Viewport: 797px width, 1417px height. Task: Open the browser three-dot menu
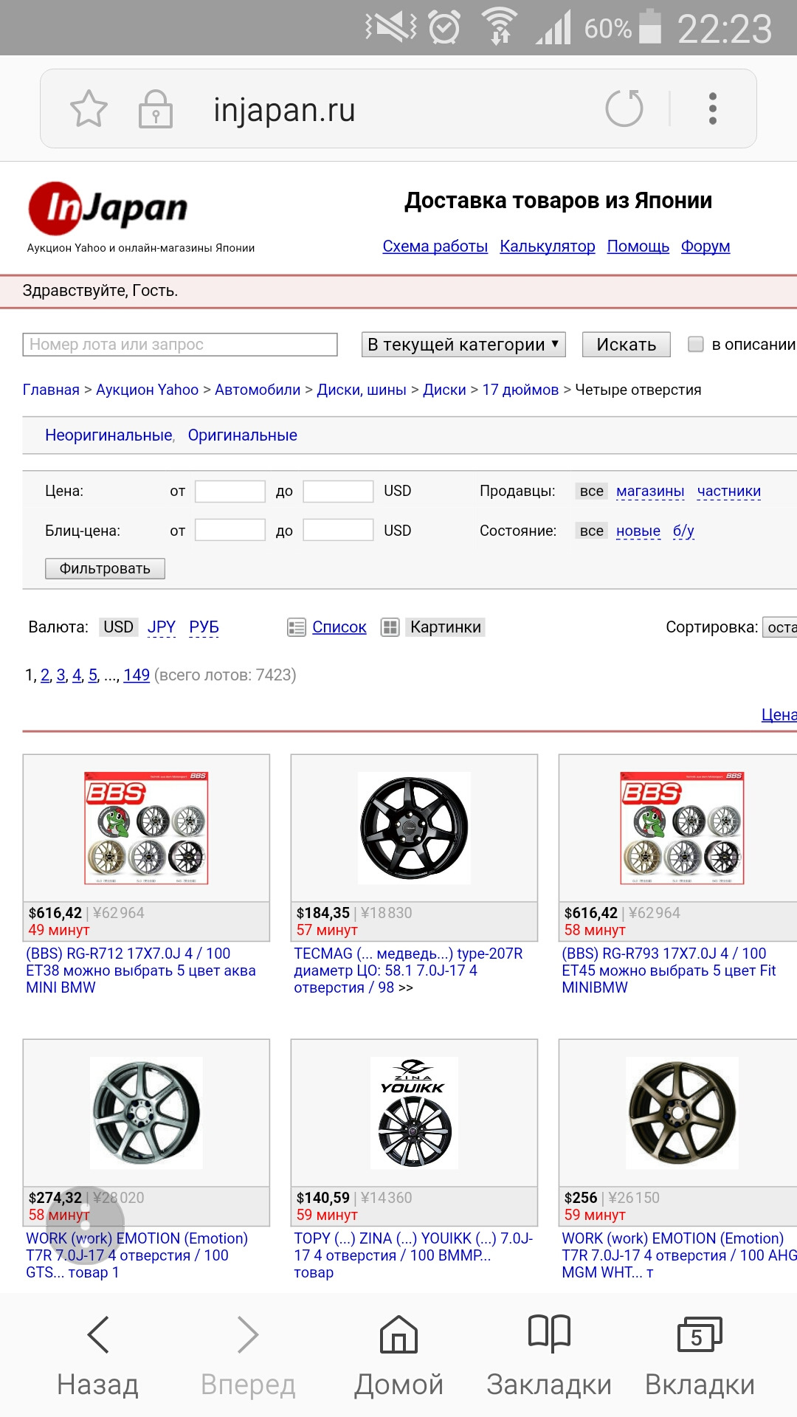713,108
